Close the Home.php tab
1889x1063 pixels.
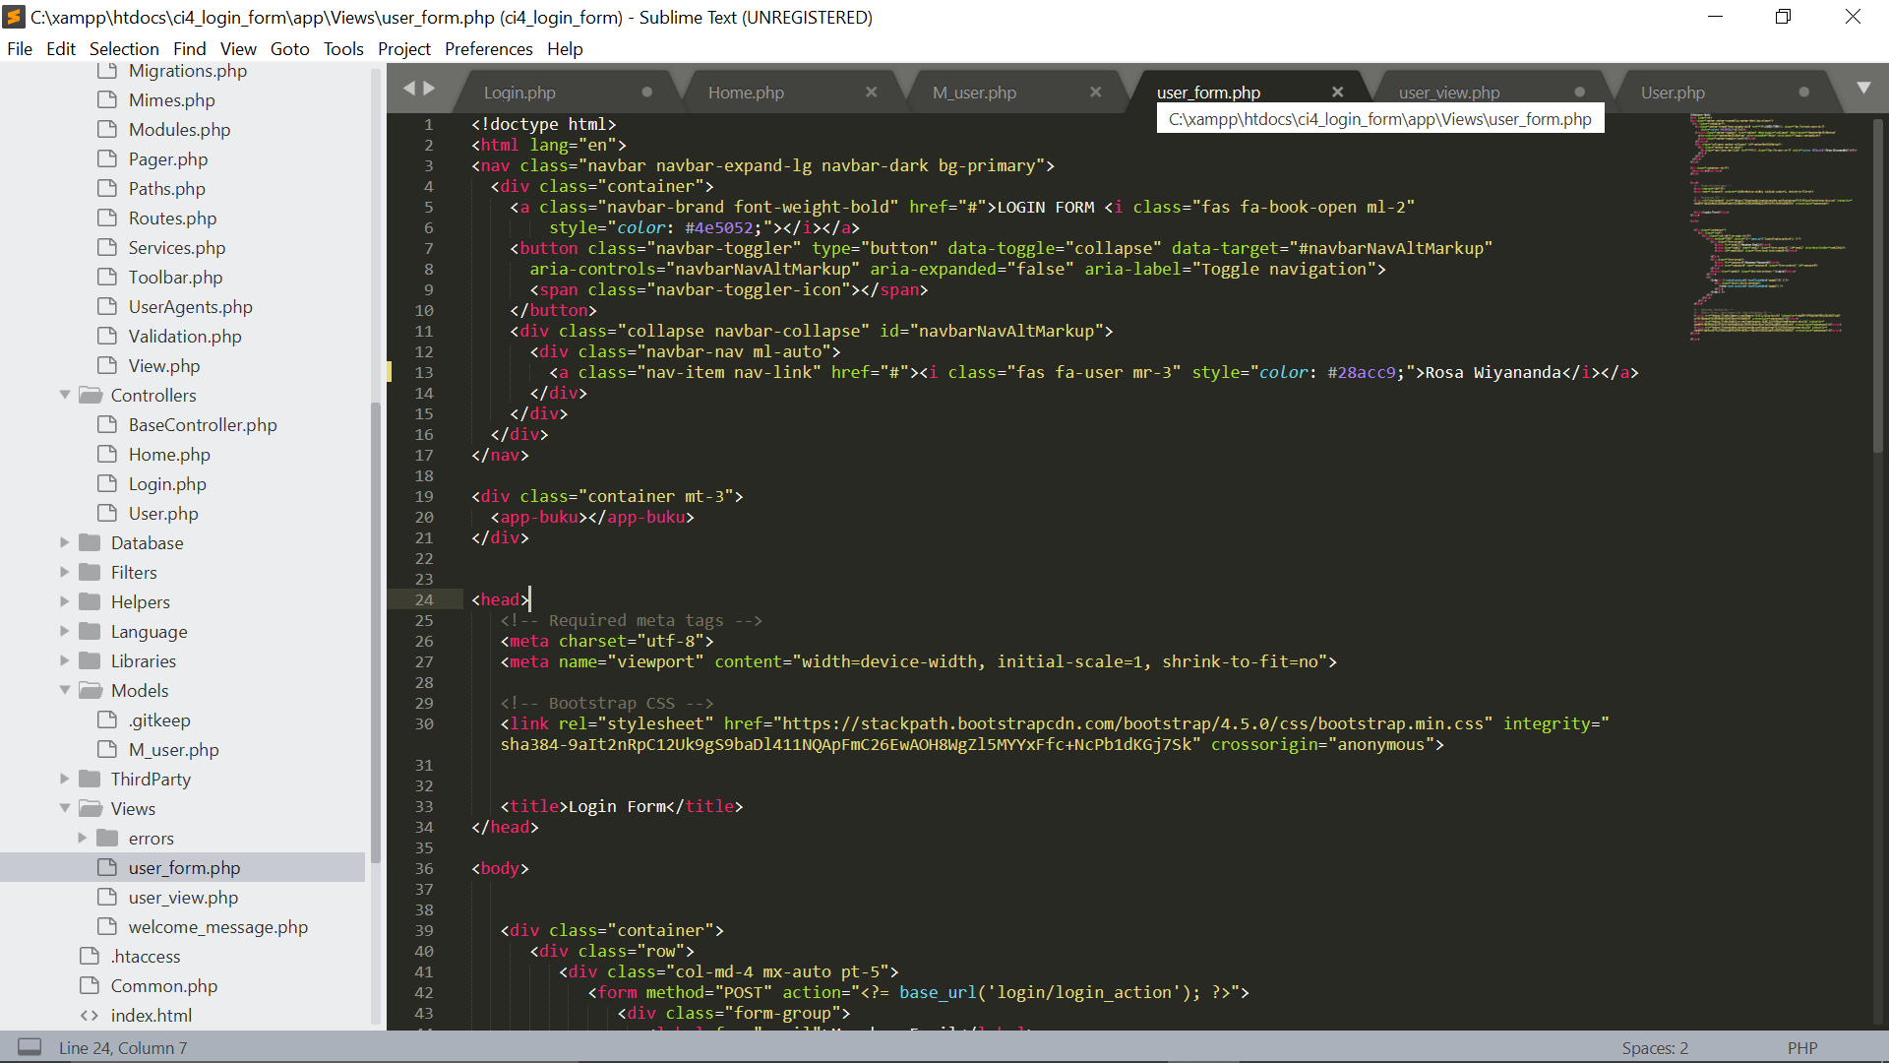pos(871,92)
